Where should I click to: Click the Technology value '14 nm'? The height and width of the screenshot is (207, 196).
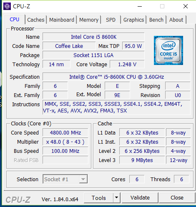pyautogui.click(x=56, y=64)
